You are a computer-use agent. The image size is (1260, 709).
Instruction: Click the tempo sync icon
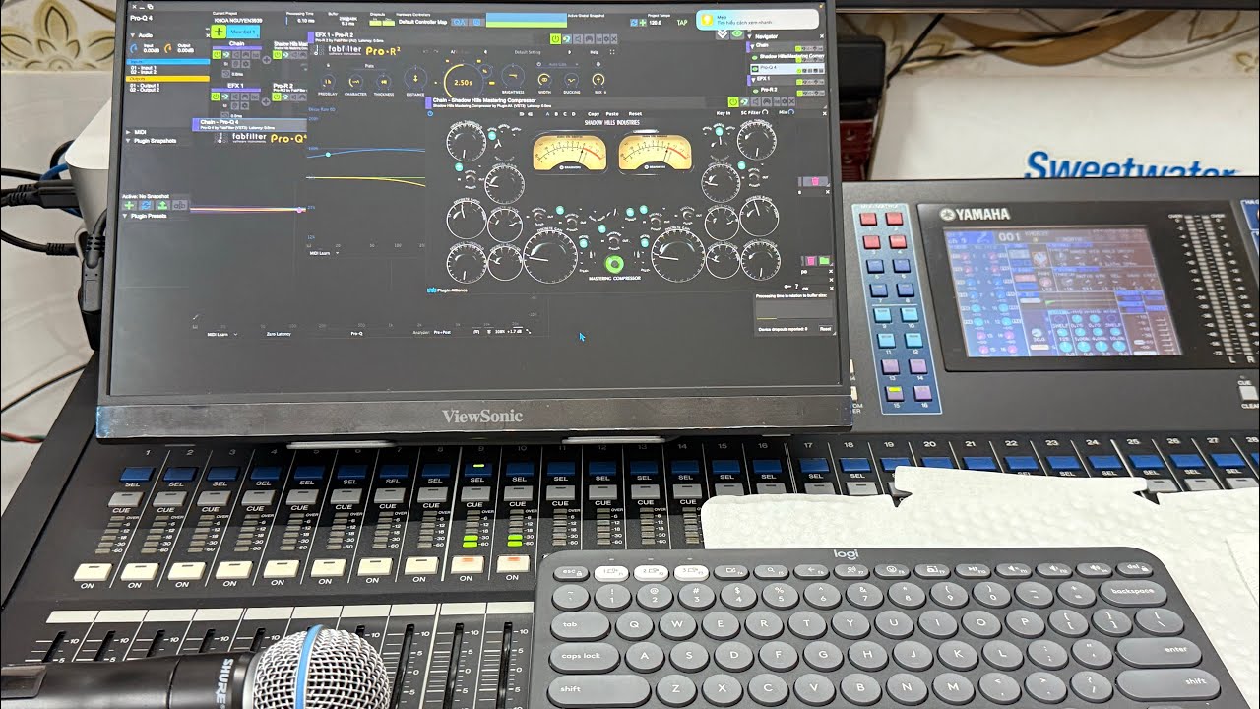point(634,22)
